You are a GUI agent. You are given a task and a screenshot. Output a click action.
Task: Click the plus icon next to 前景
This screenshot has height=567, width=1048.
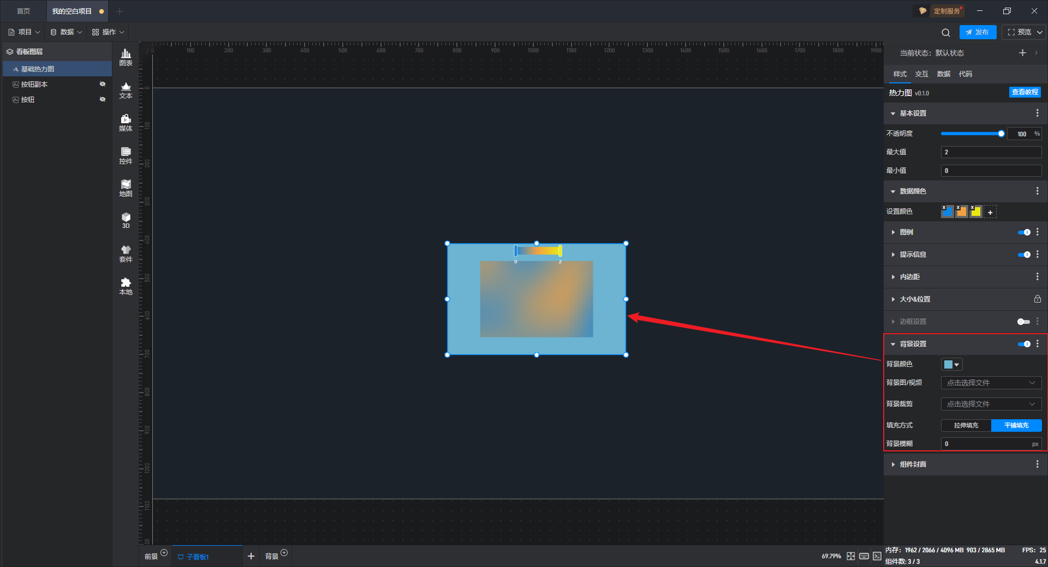coord(164,553)
